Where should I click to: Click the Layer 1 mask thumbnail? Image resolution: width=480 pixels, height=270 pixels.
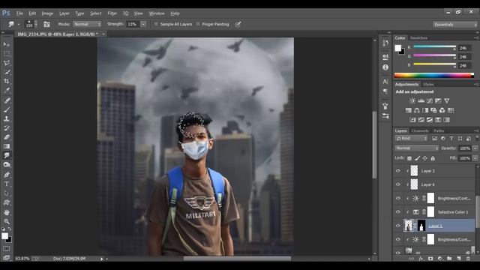(421, 226)
